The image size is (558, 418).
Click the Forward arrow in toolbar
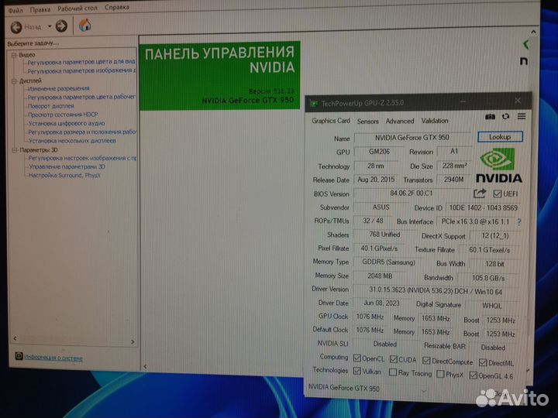pyautogui.click(x=61, y=26)
